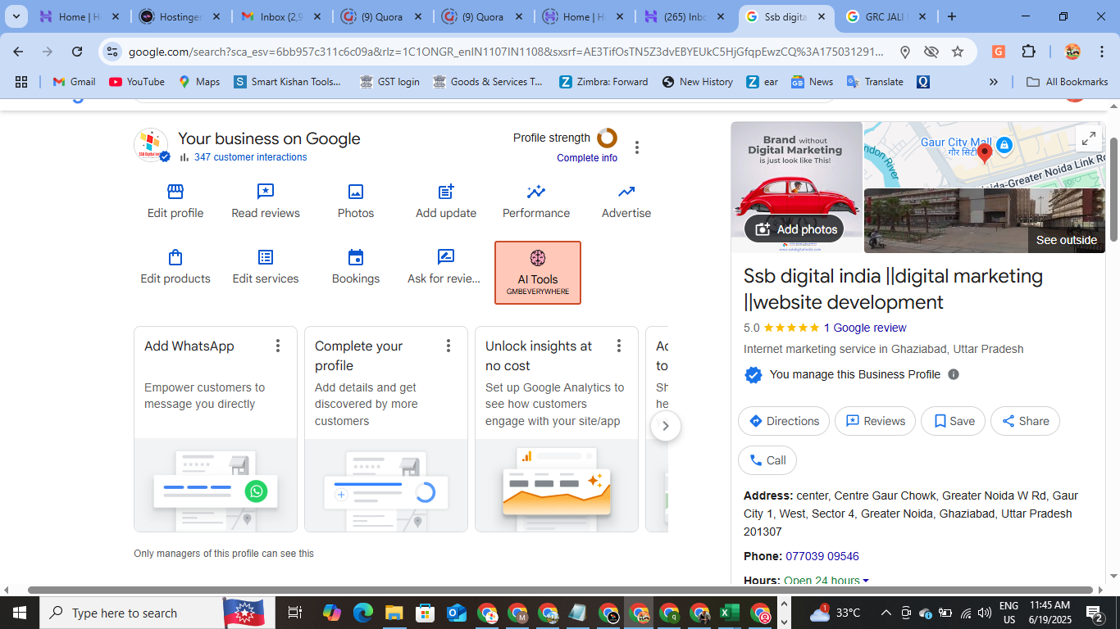Save the business listing

(x=953, y=420)
